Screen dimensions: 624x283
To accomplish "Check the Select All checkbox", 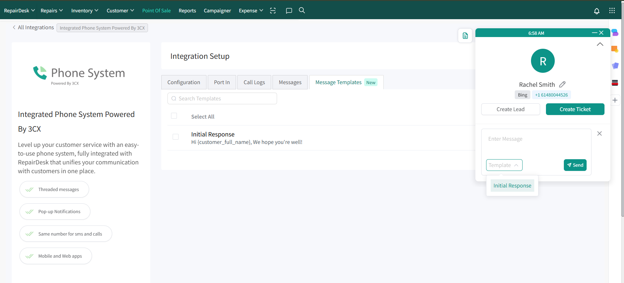I will (174, 116).
